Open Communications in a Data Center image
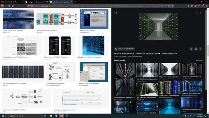The height and width of the screenshot is (118, 209). point(147,106)
